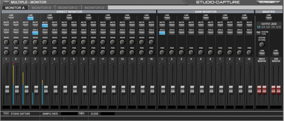Image resolution: width=284 pixels, height=121 pixels.
Task: Select output jack 7/8
Action: [273, 27]
